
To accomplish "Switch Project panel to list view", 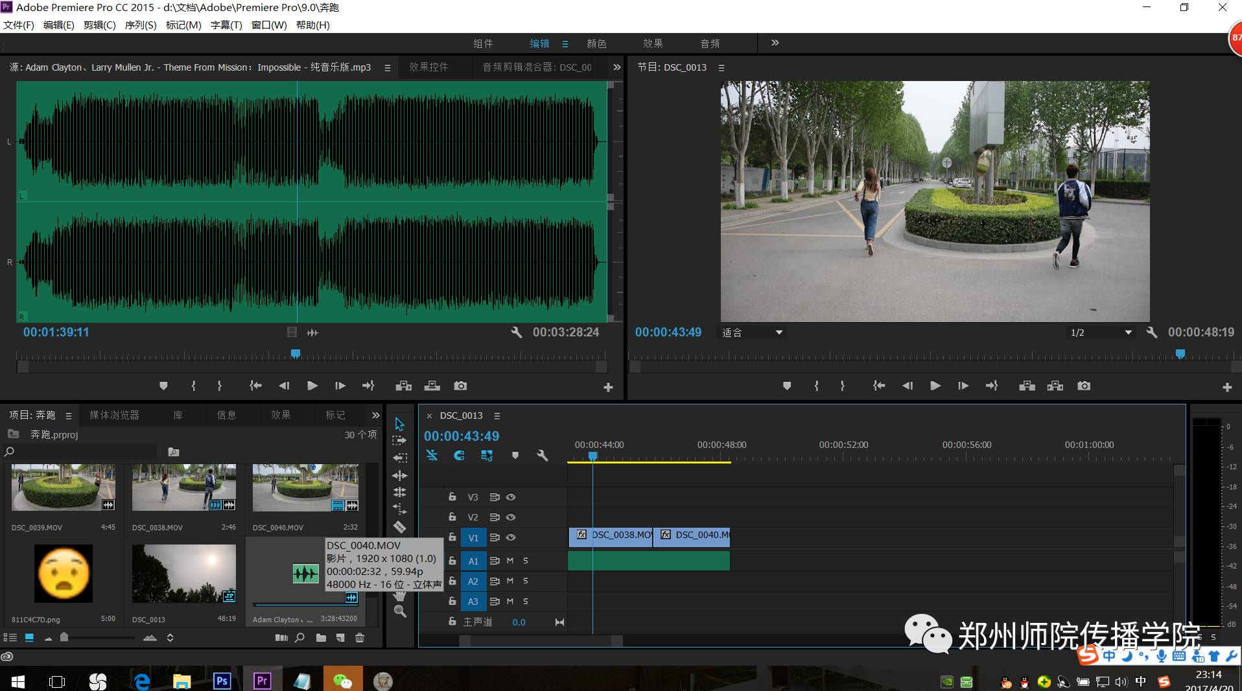I will point(10,638).
